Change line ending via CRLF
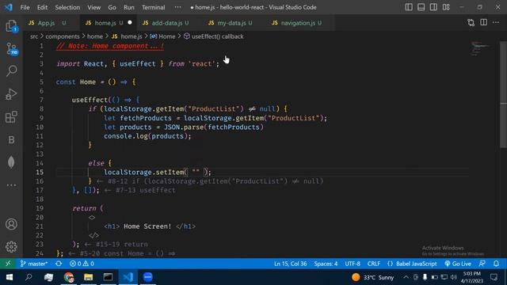507x285 pixels. pos(373,264)
